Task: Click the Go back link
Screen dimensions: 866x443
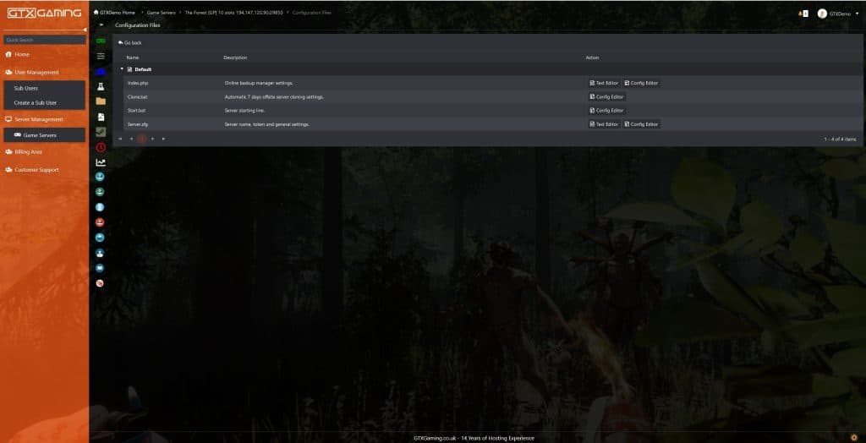Action: (130, 42)
